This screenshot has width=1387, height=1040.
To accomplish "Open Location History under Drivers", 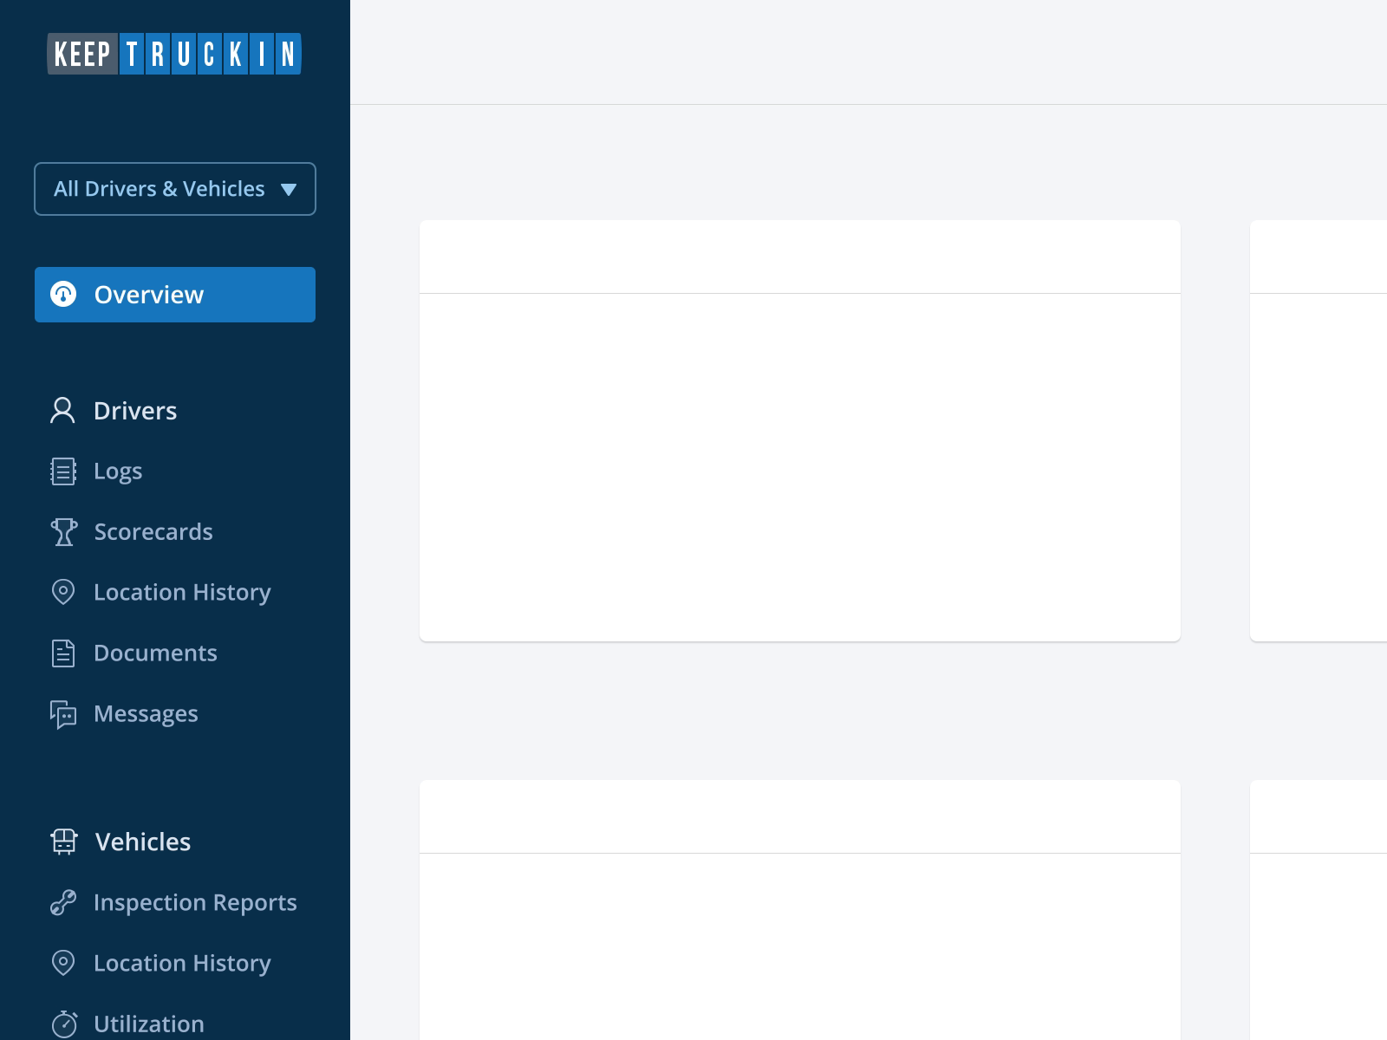I will [x=182, y=593].
